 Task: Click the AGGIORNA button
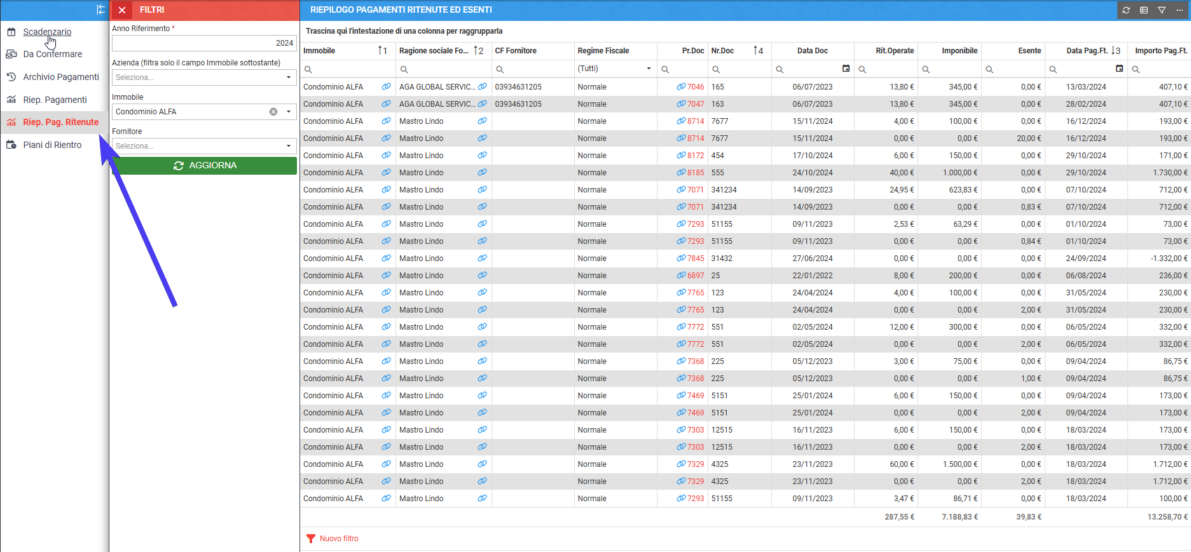[x=204, y=165]
